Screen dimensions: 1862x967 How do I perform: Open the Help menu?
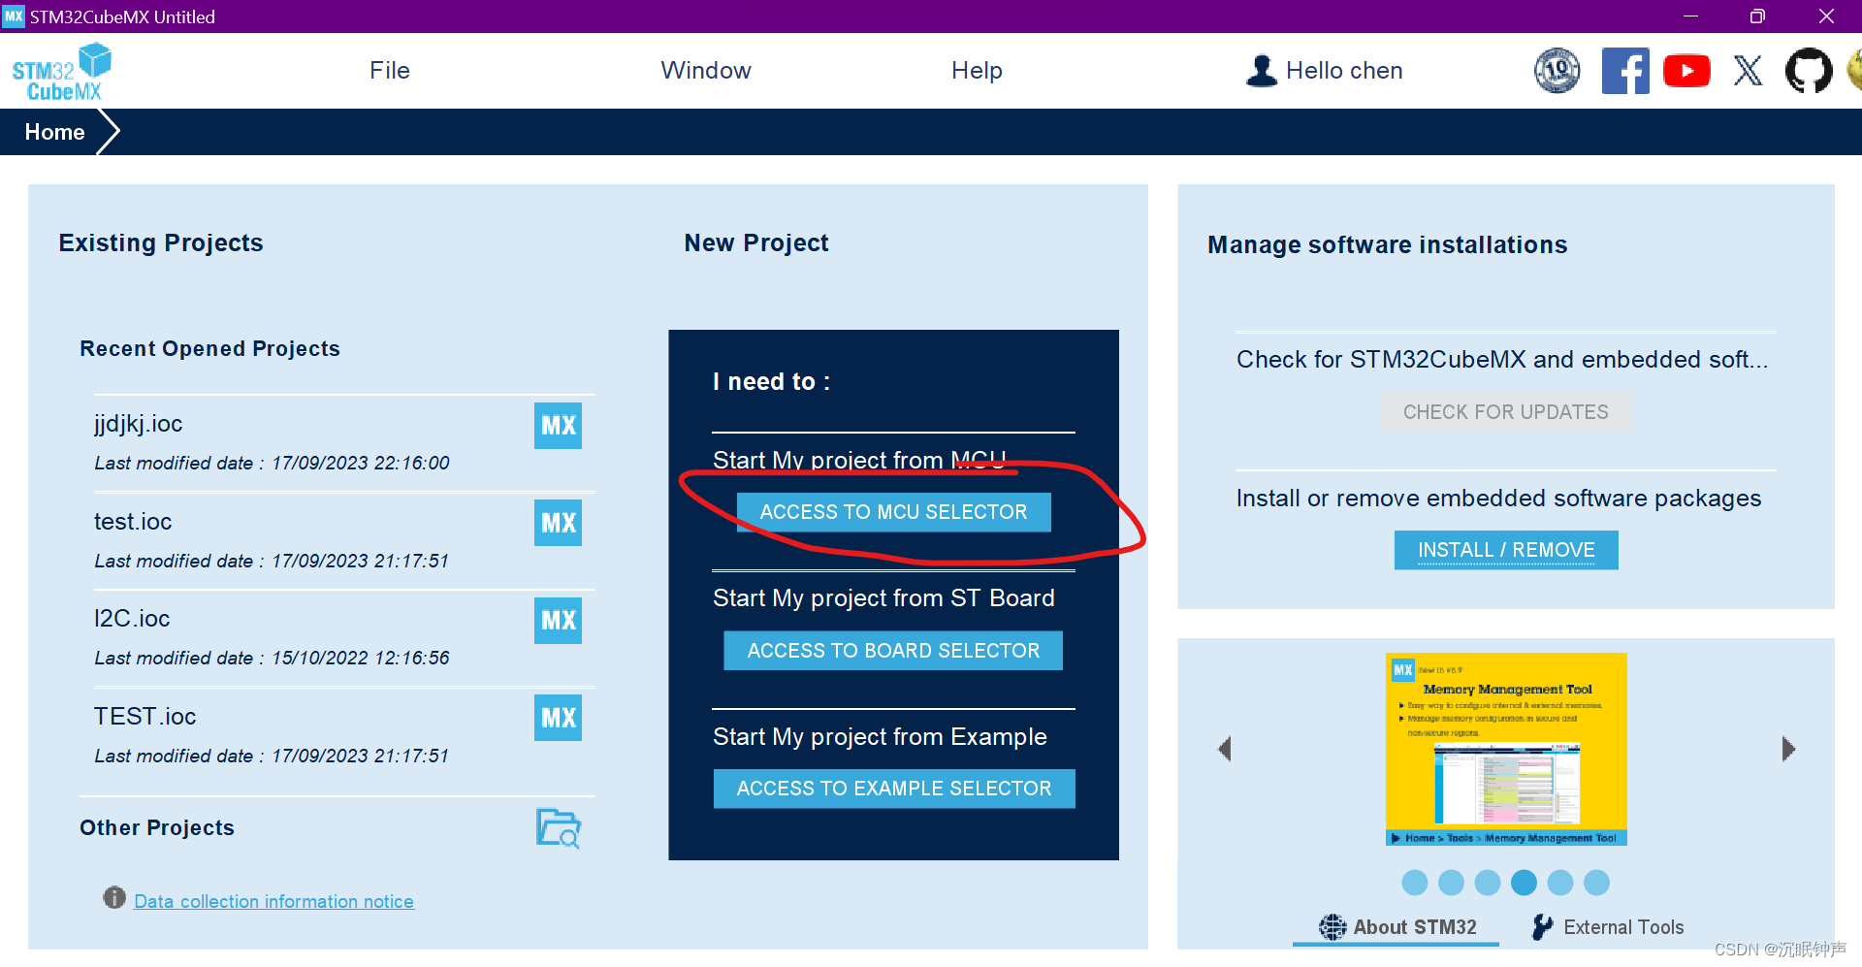977,71
